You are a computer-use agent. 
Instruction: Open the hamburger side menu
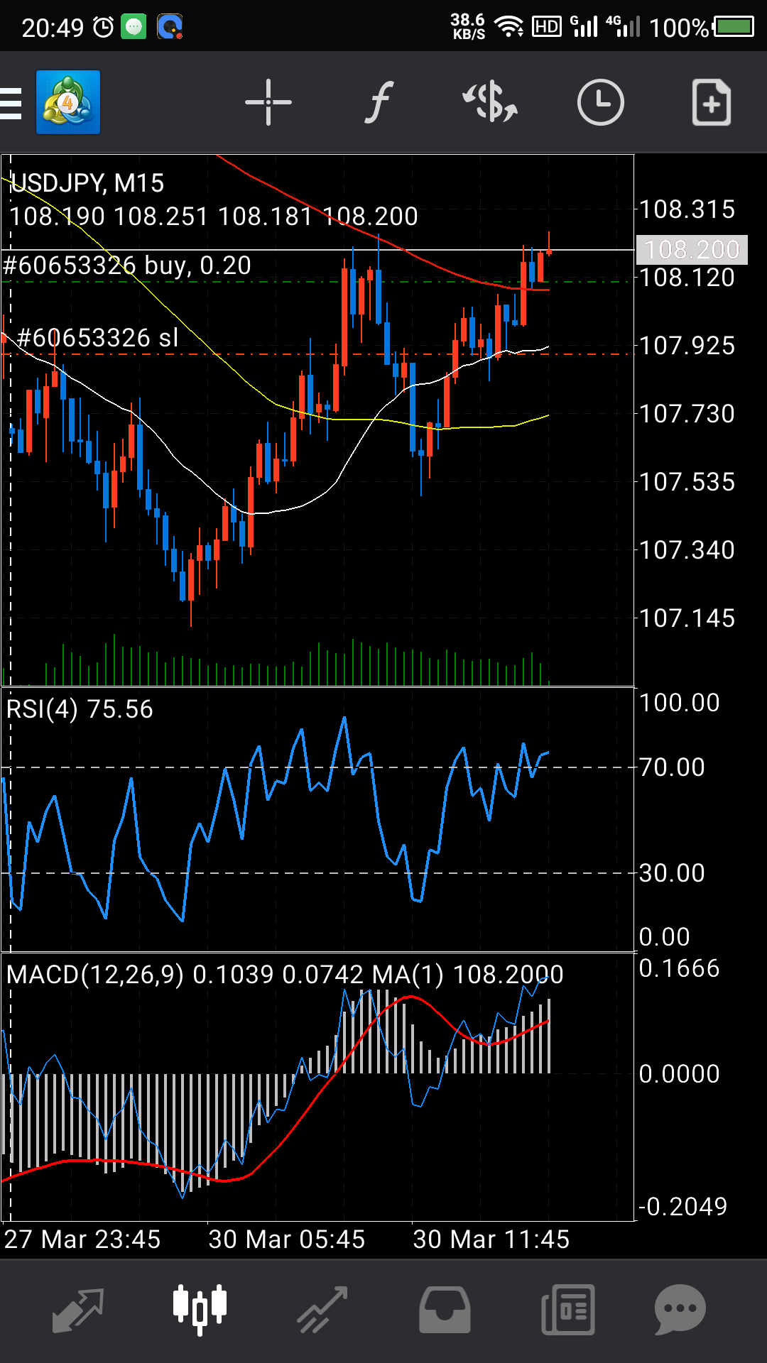11,103
